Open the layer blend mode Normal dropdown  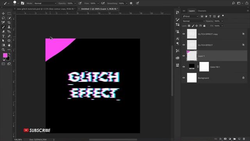pos(194,21)
